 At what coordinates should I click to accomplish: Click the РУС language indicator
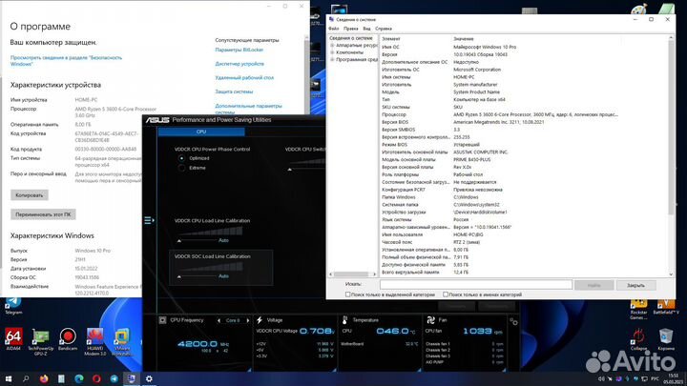pos(655,378)
